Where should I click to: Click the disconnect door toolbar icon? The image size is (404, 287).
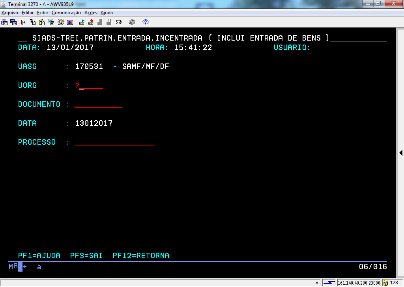click(x=22, y=22)
